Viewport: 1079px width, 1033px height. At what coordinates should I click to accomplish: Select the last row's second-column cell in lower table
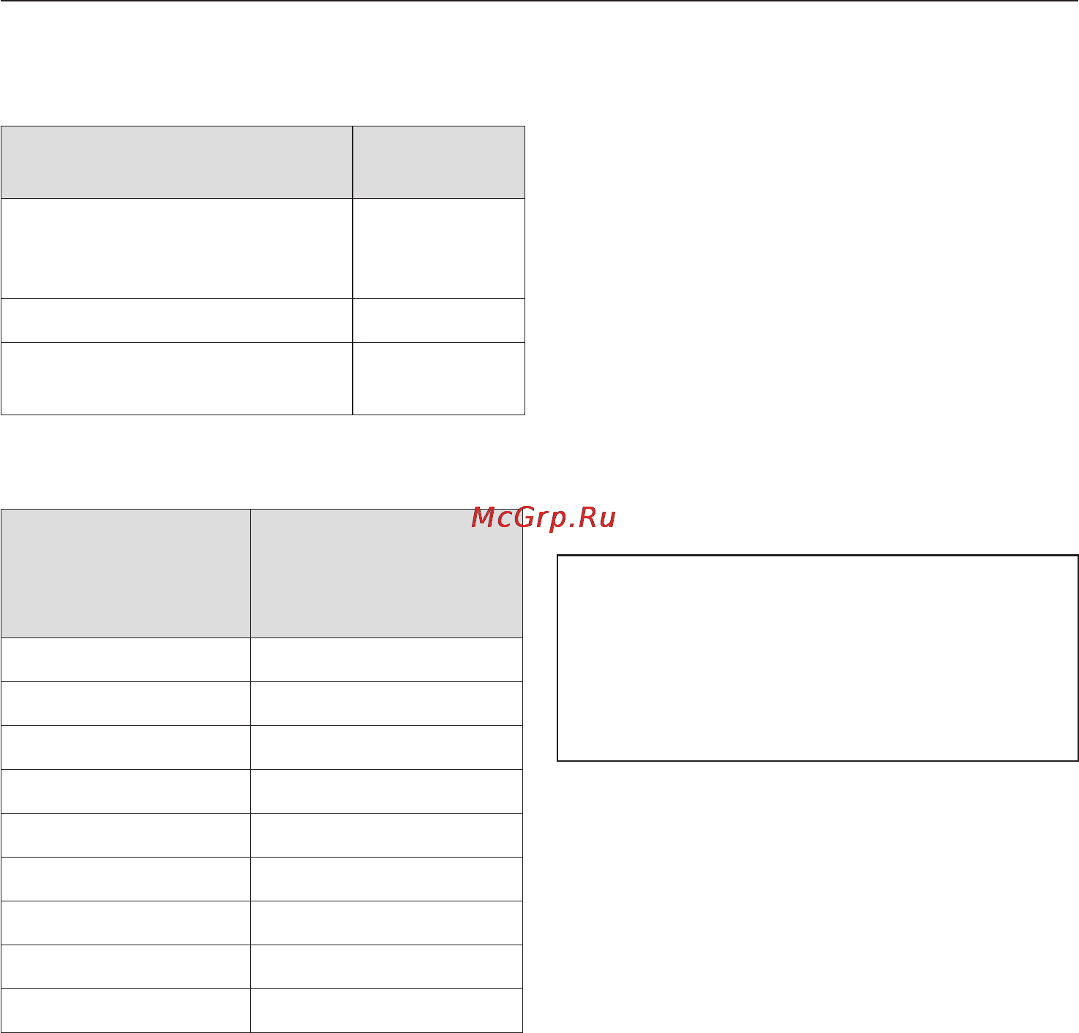point(386,1010)
